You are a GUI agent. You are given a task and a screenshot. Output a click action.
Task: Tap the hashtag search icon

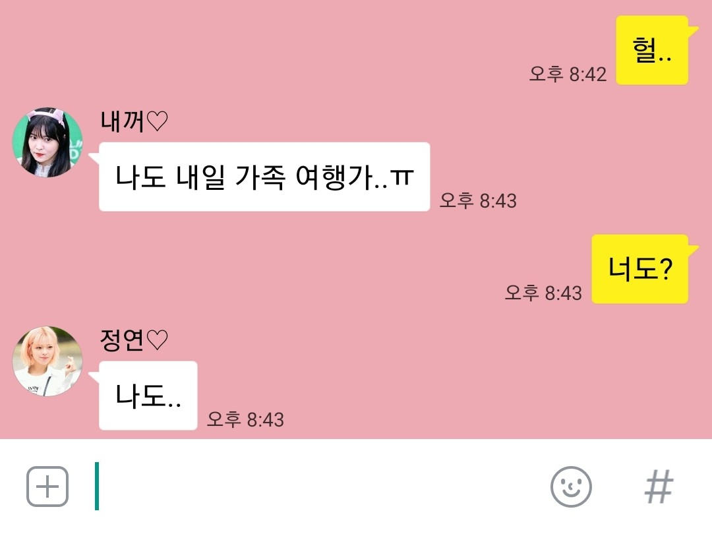coord(659,487)
